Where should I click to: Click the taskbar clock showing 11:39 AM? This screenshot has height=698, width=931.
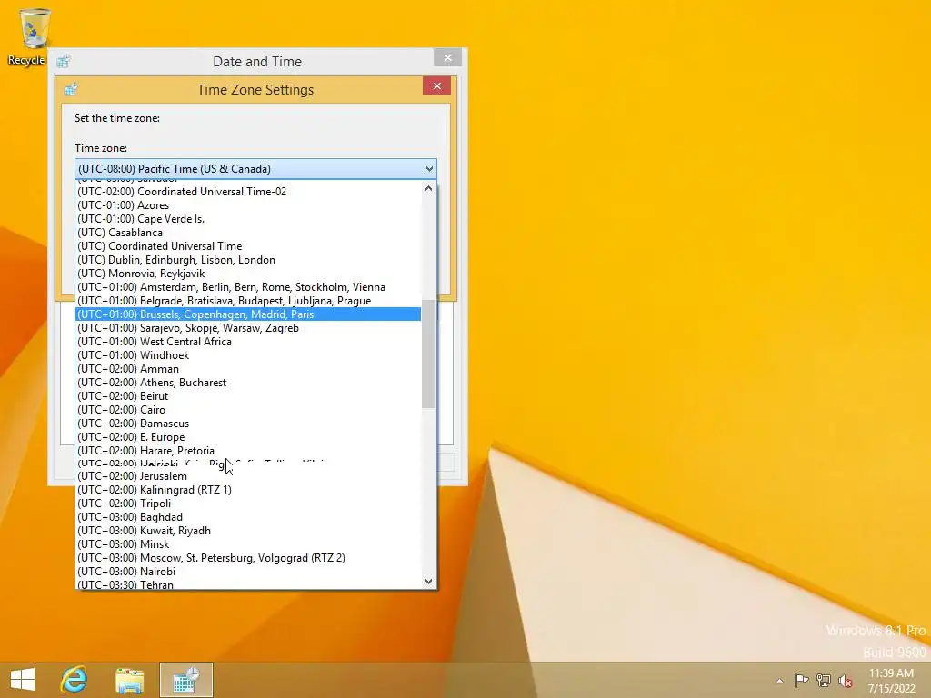891,680
